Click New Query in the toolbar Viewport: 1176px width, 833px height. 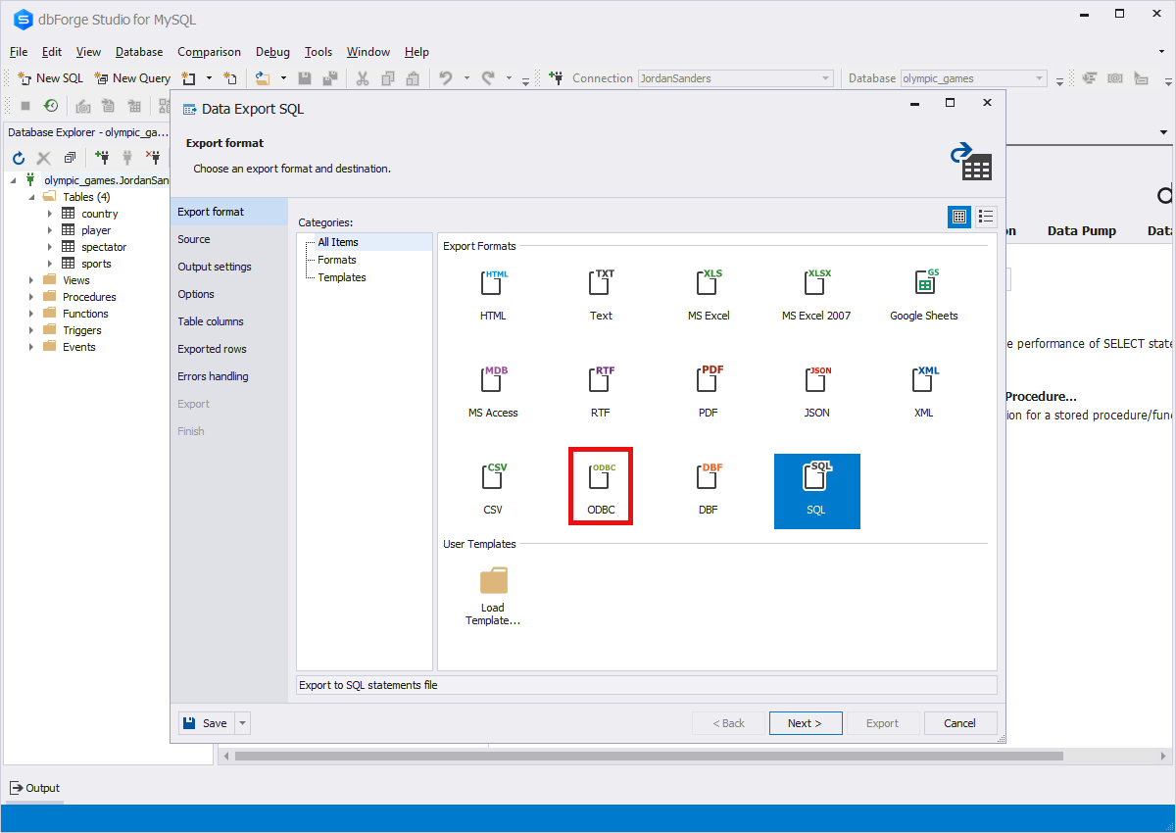132,78
